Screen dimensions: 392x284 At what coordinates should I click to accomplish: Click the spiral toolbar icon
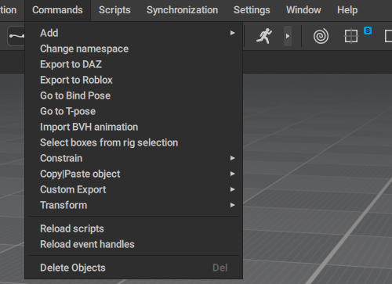point(321,36)
